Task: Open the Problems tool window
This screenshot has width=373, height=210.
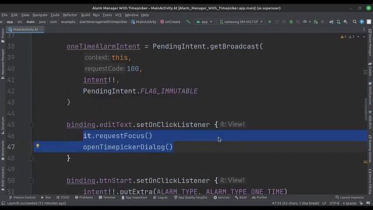Action: pos(84,197)
